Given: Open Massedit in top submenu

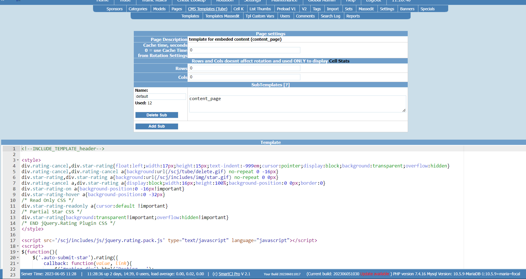Looking at the screenshot, I should [x=366, y=9].
